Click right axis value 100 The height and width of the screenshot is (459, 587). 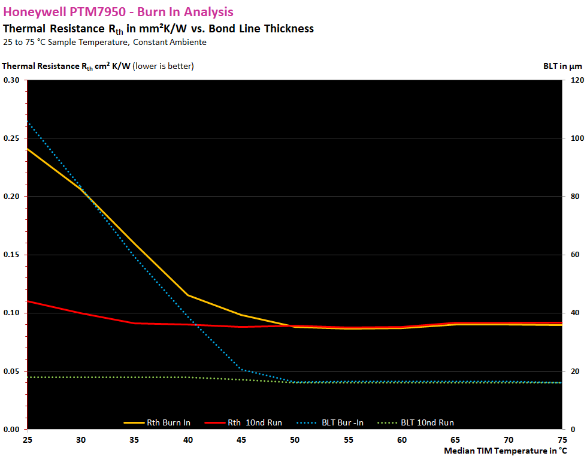point(577,138)
